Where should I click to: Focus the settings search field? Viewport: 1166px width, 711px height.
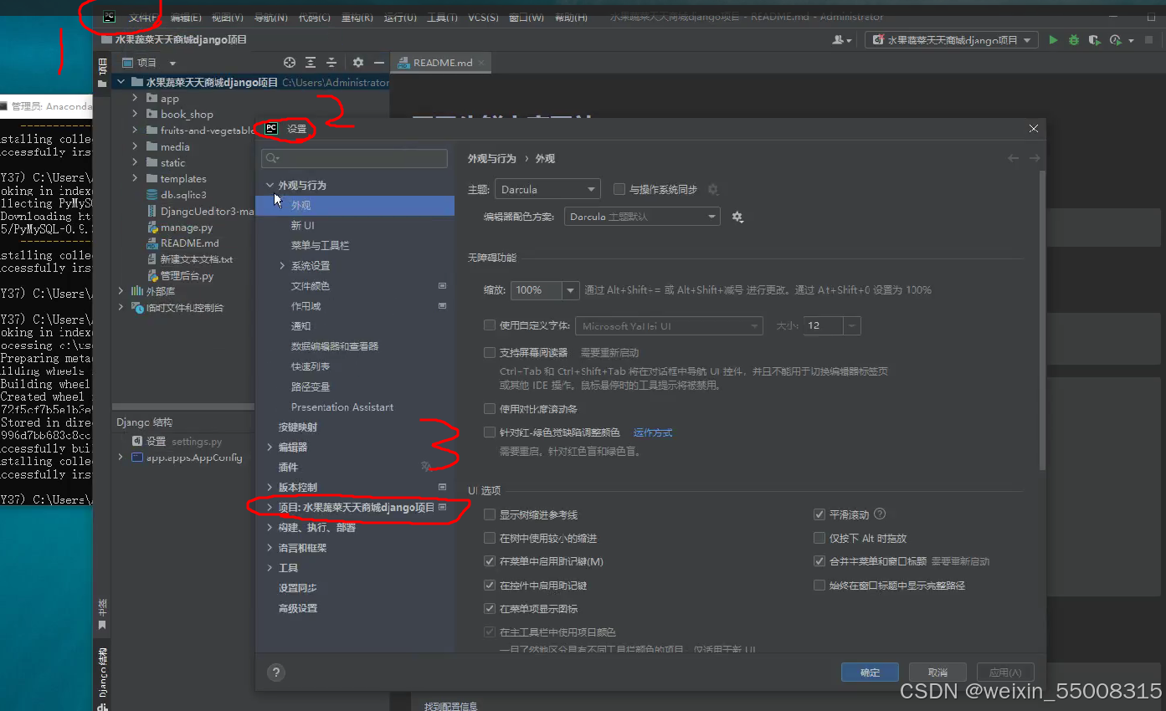point(355,158)
